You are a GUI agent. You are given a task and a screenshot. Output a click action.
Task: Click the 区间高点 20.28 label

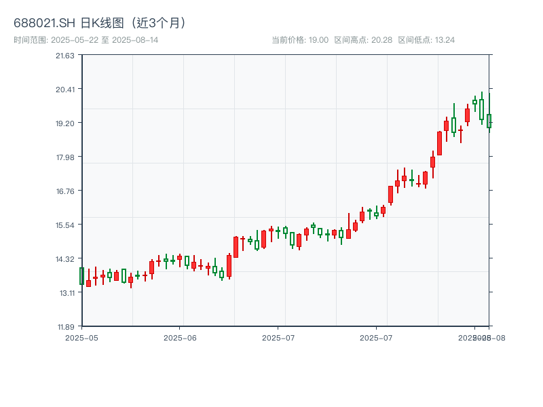363,40
